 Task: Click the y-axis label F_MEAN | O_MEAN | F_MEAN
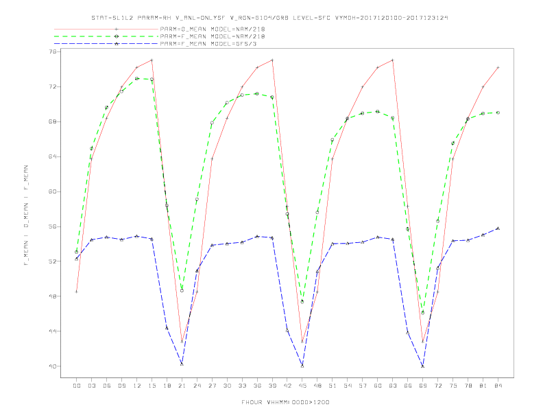pyautogui.click(x=26, y=215)
